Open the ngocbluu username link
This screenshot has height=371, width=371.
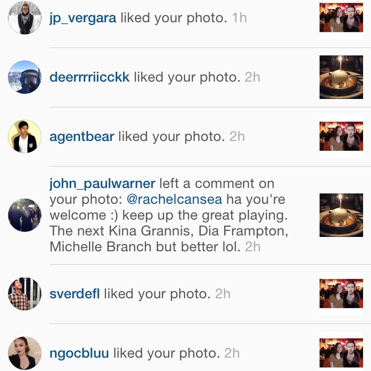click(x=79, y=354)
